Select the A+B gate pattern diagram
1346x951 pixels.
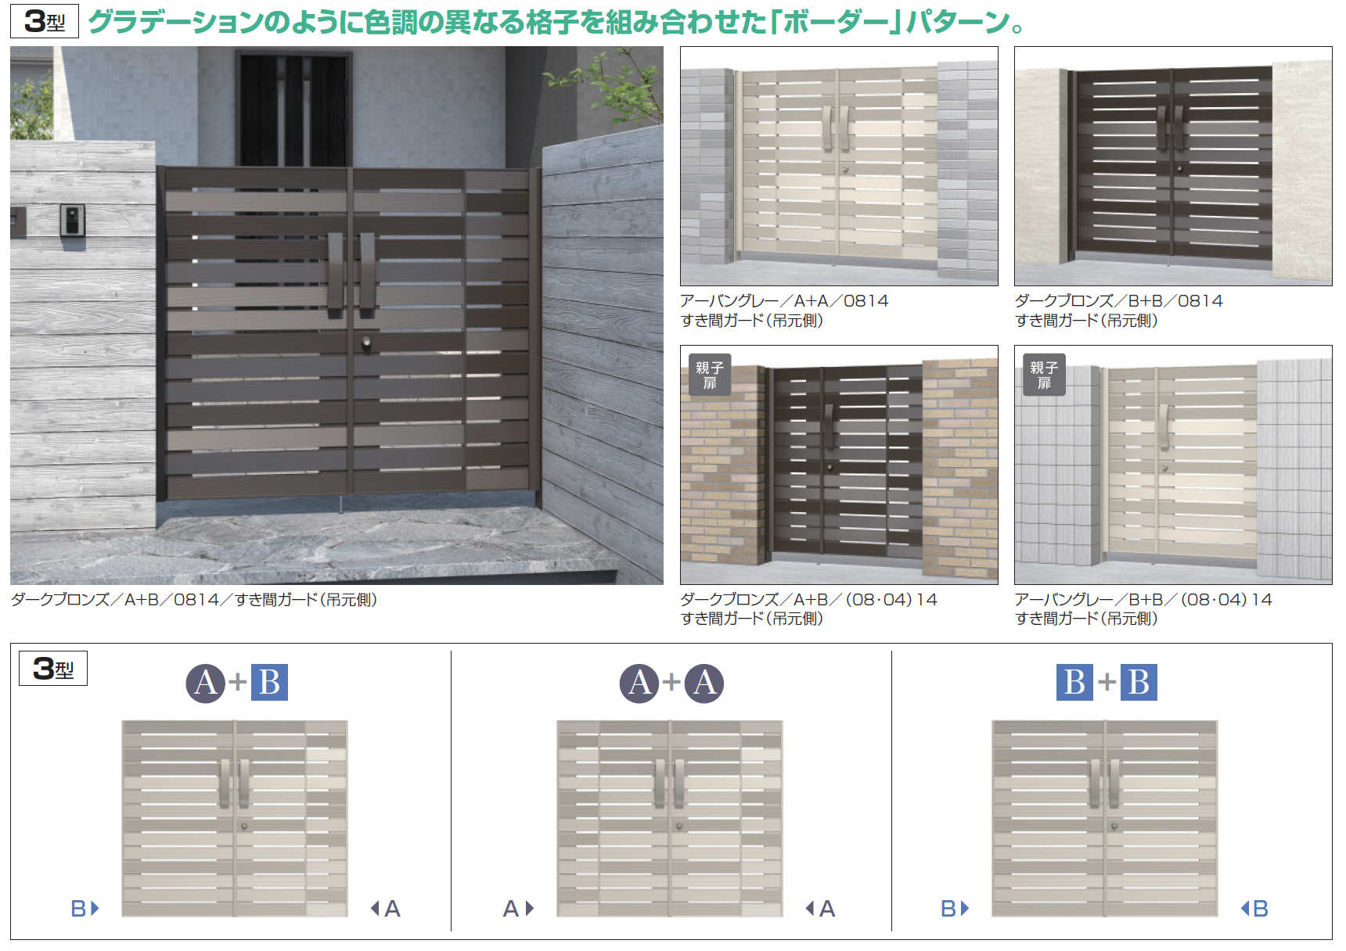point(235,818)
